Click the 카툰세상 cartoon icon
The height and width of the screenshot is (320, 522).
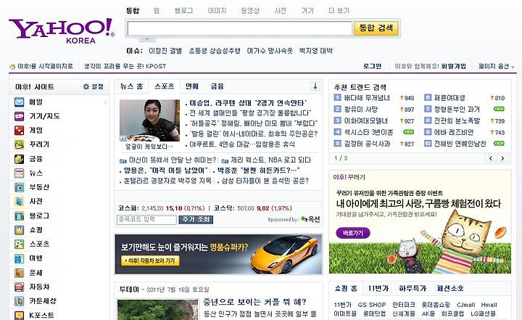pos(20,301)
